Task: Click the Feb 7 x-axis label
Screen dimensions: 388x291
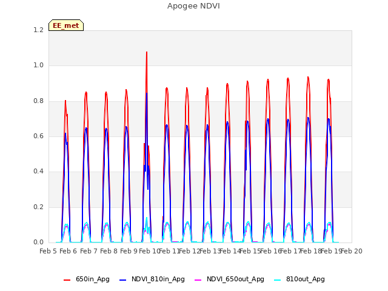Action: pyautogui.click(x=89, y=251)
